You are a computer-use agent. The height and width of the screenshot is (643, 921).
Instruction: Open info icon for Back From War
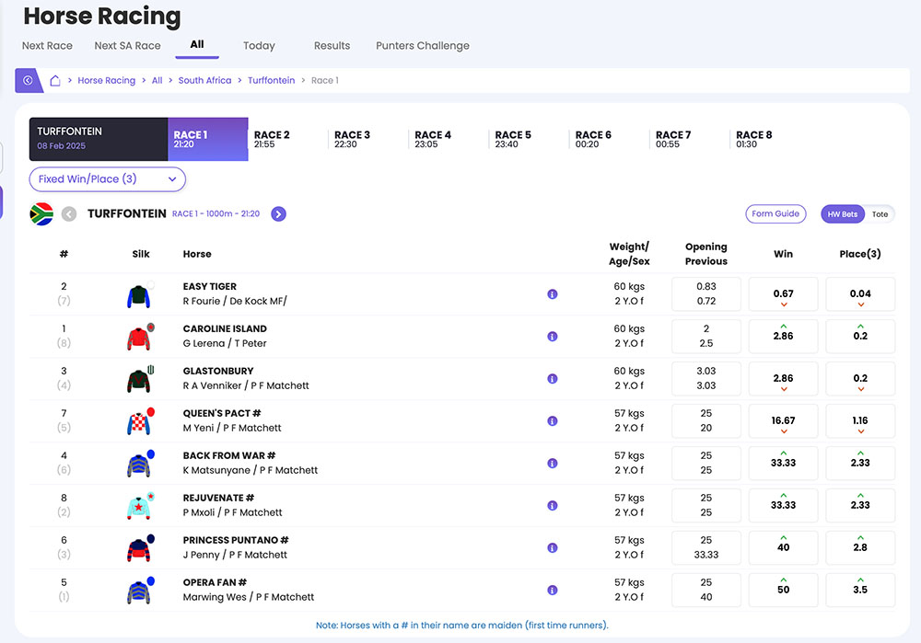pos(552,463)
